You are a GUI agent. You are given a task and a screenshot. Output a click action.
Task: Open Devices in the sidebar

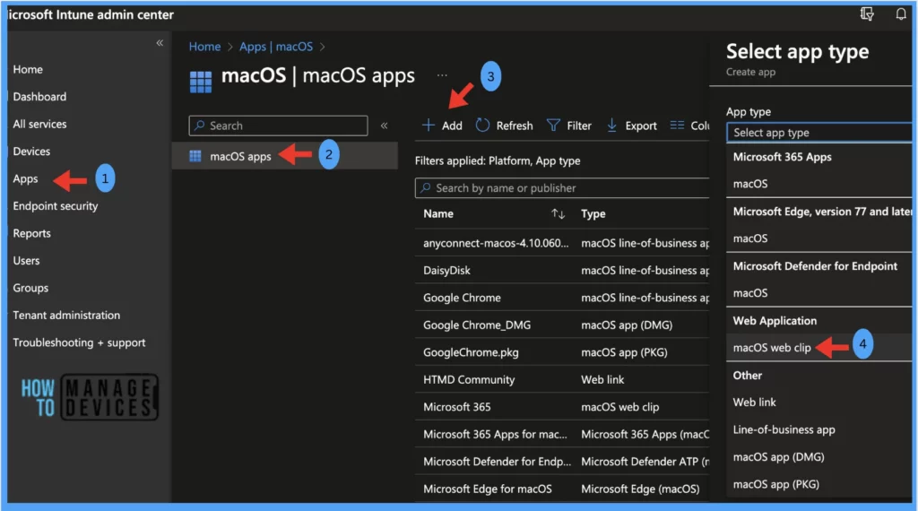tap(31, 151)
